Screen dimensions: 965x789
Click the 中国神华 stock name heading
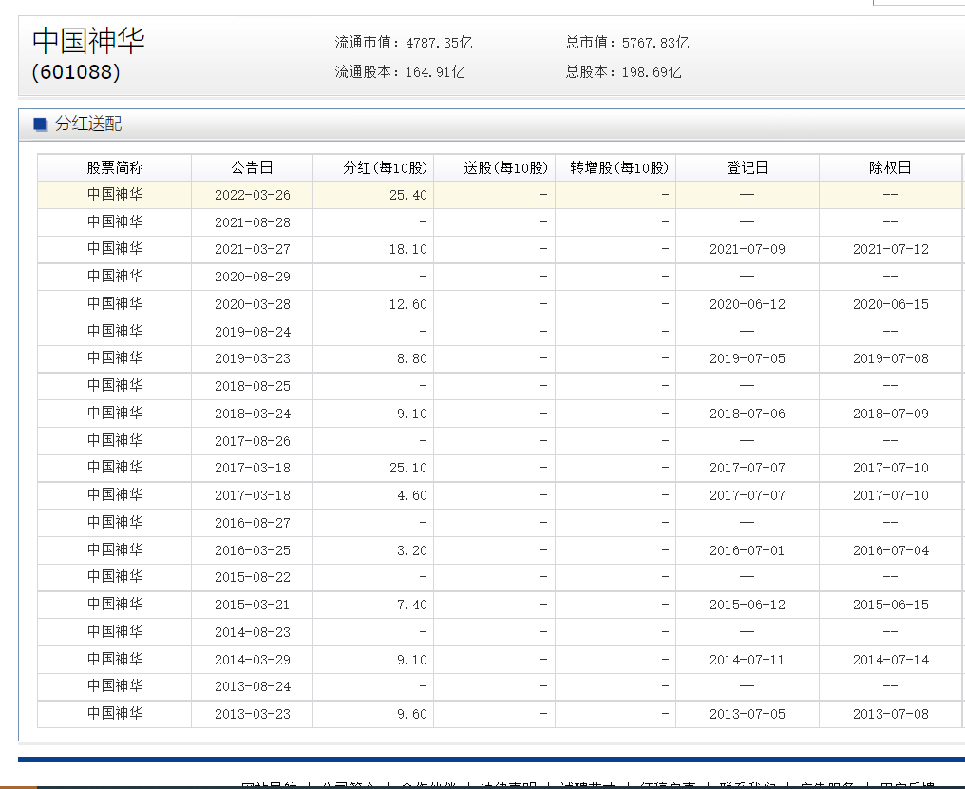[x=88, y=41]
